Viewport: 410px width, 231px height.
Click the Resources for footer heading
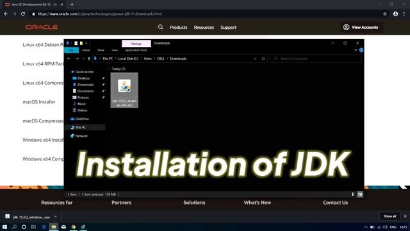point(57,203)
